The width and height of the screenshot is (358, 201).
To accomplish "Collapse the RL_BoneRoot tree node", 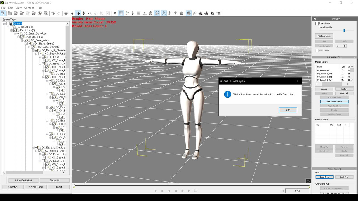I will 8,27.
